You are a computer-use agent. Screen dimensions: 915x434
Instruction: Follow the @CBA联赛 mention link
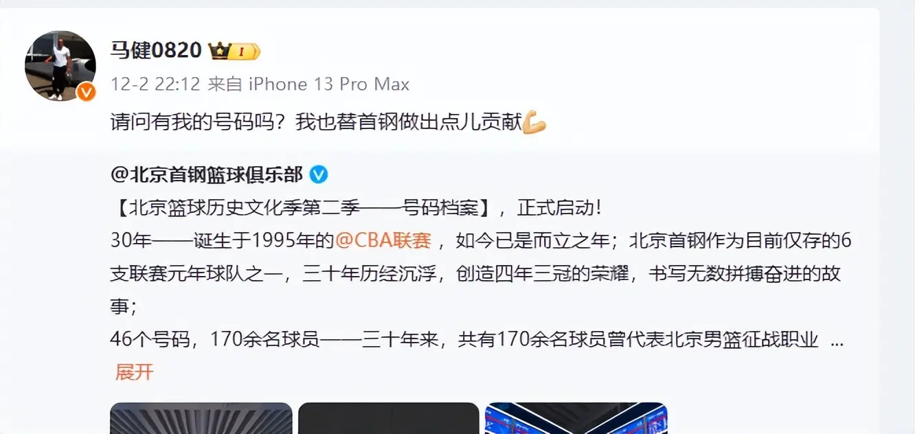[383, 240]
